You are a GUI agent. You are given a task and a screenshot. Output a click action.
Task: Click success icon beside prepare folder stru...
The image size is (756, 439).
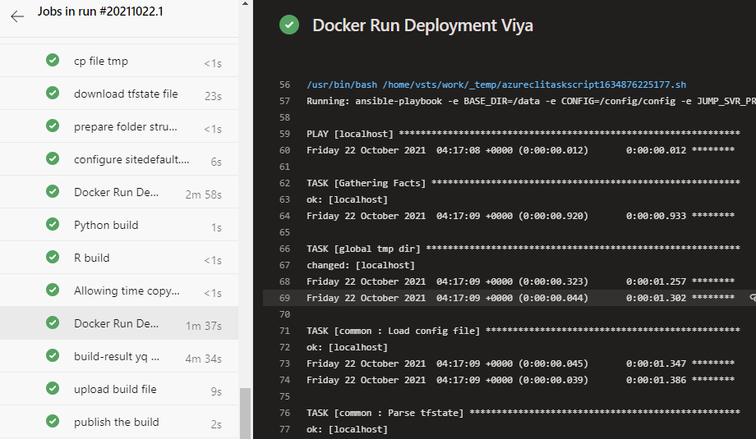coord(53,126)
